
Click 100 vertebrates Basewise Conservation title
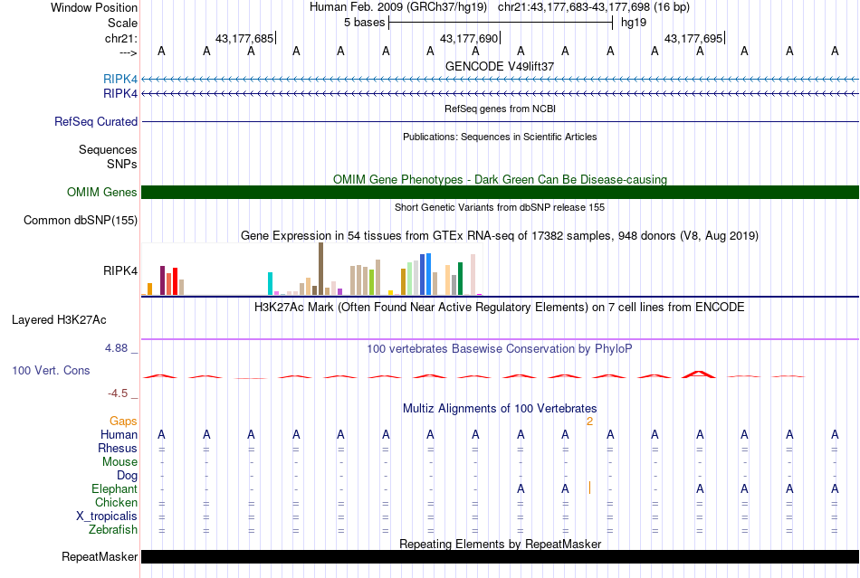(500, 348)
